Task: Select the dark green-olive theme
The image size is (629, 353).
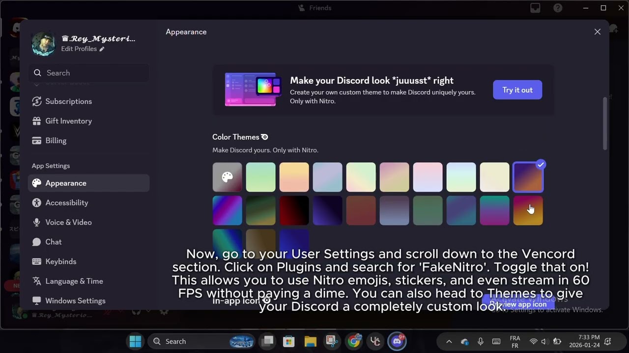Action: coord(261,211)
